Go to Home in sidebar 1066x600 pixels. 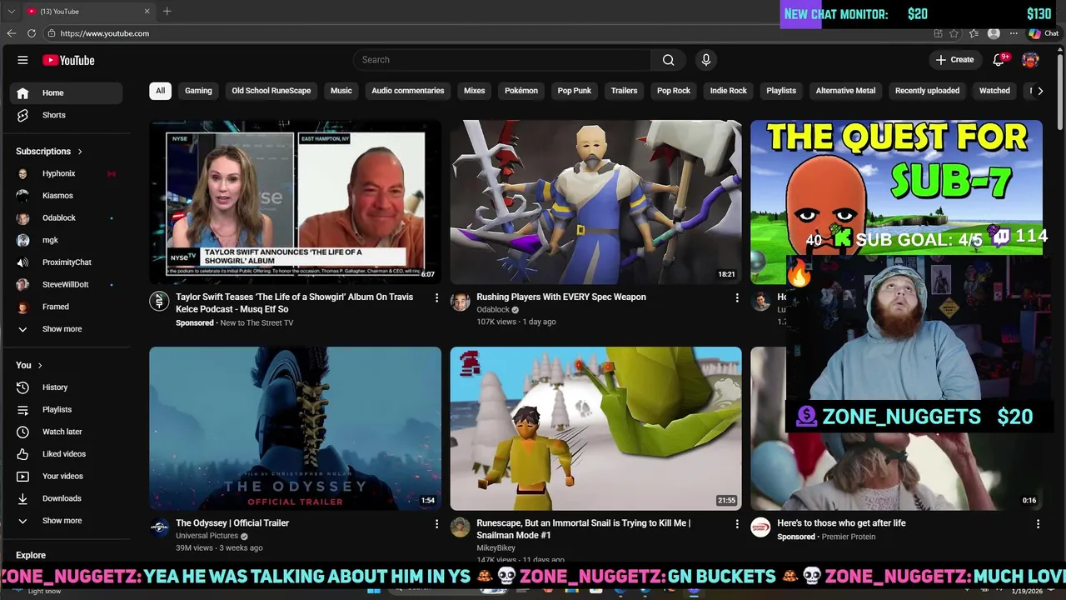coord(66,92)
